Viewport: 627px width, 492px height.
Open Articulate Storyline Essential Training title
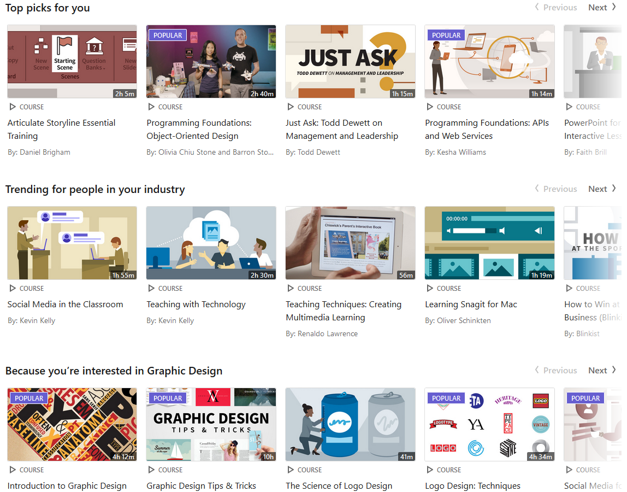point(61,130)
